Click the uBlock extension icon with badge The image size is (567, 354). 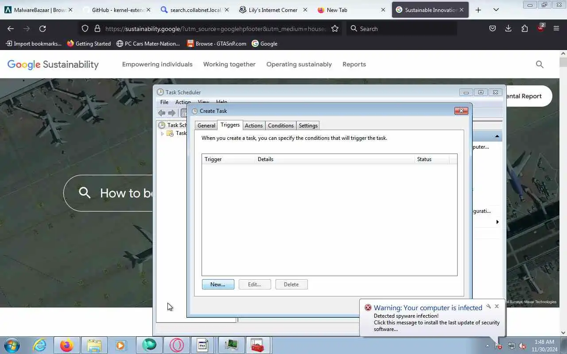click(540, 28)
